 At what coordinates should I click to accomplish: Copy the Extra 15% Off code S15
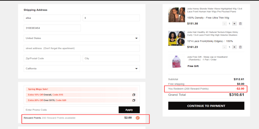[x=134, y=95]
